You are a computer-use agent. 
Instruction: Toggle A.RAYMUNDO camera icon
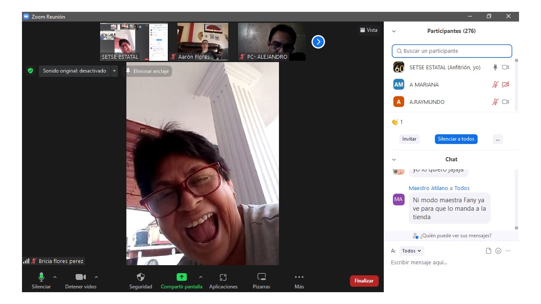(x=505, y=102)
